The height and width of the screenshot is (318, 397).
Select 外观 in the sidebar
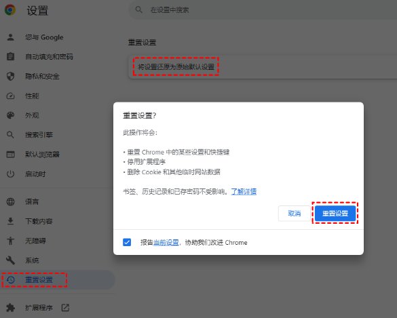(32, 115)
